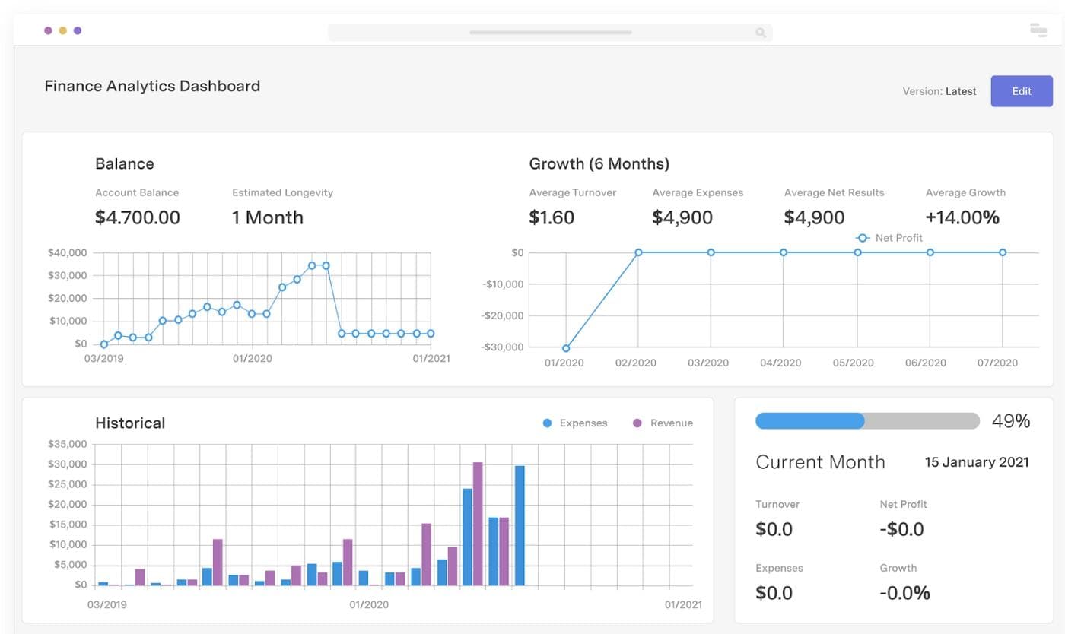
Task: Open the Version Latest selector
Action: click(939, 91)
